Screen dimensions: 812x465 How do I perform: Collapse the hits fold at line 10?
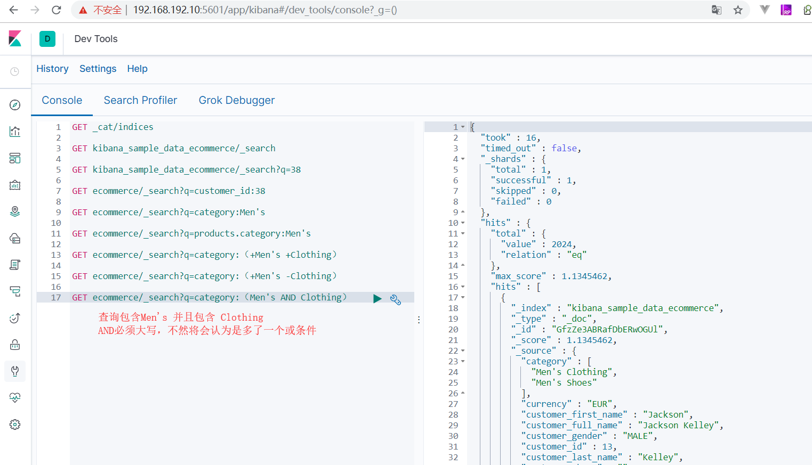point(463,223)
